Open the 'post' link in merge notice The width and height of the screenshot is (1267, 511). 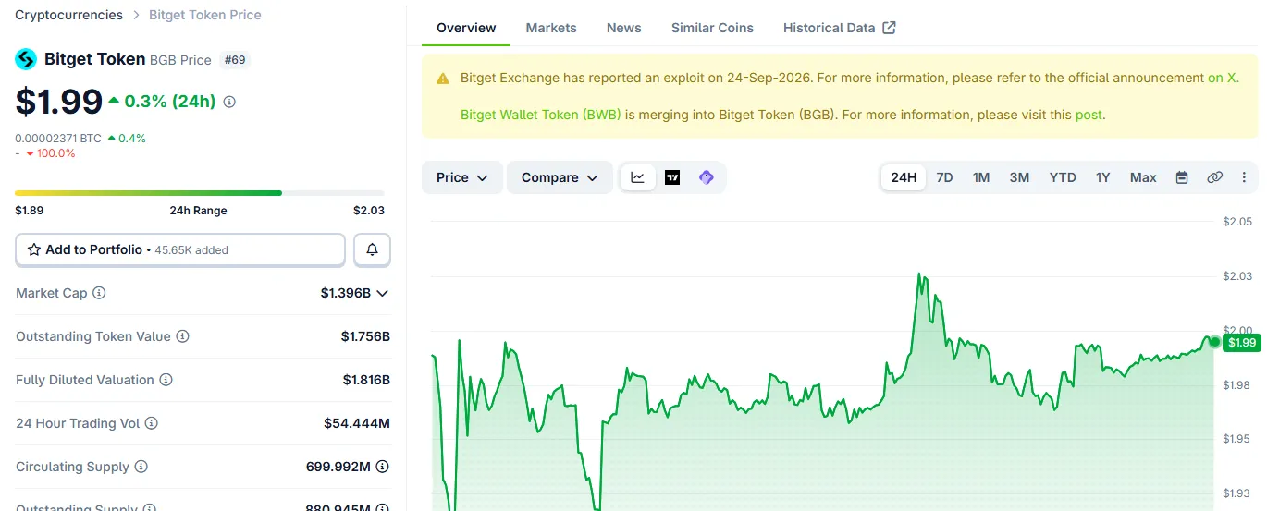[x=1089, y=116]
